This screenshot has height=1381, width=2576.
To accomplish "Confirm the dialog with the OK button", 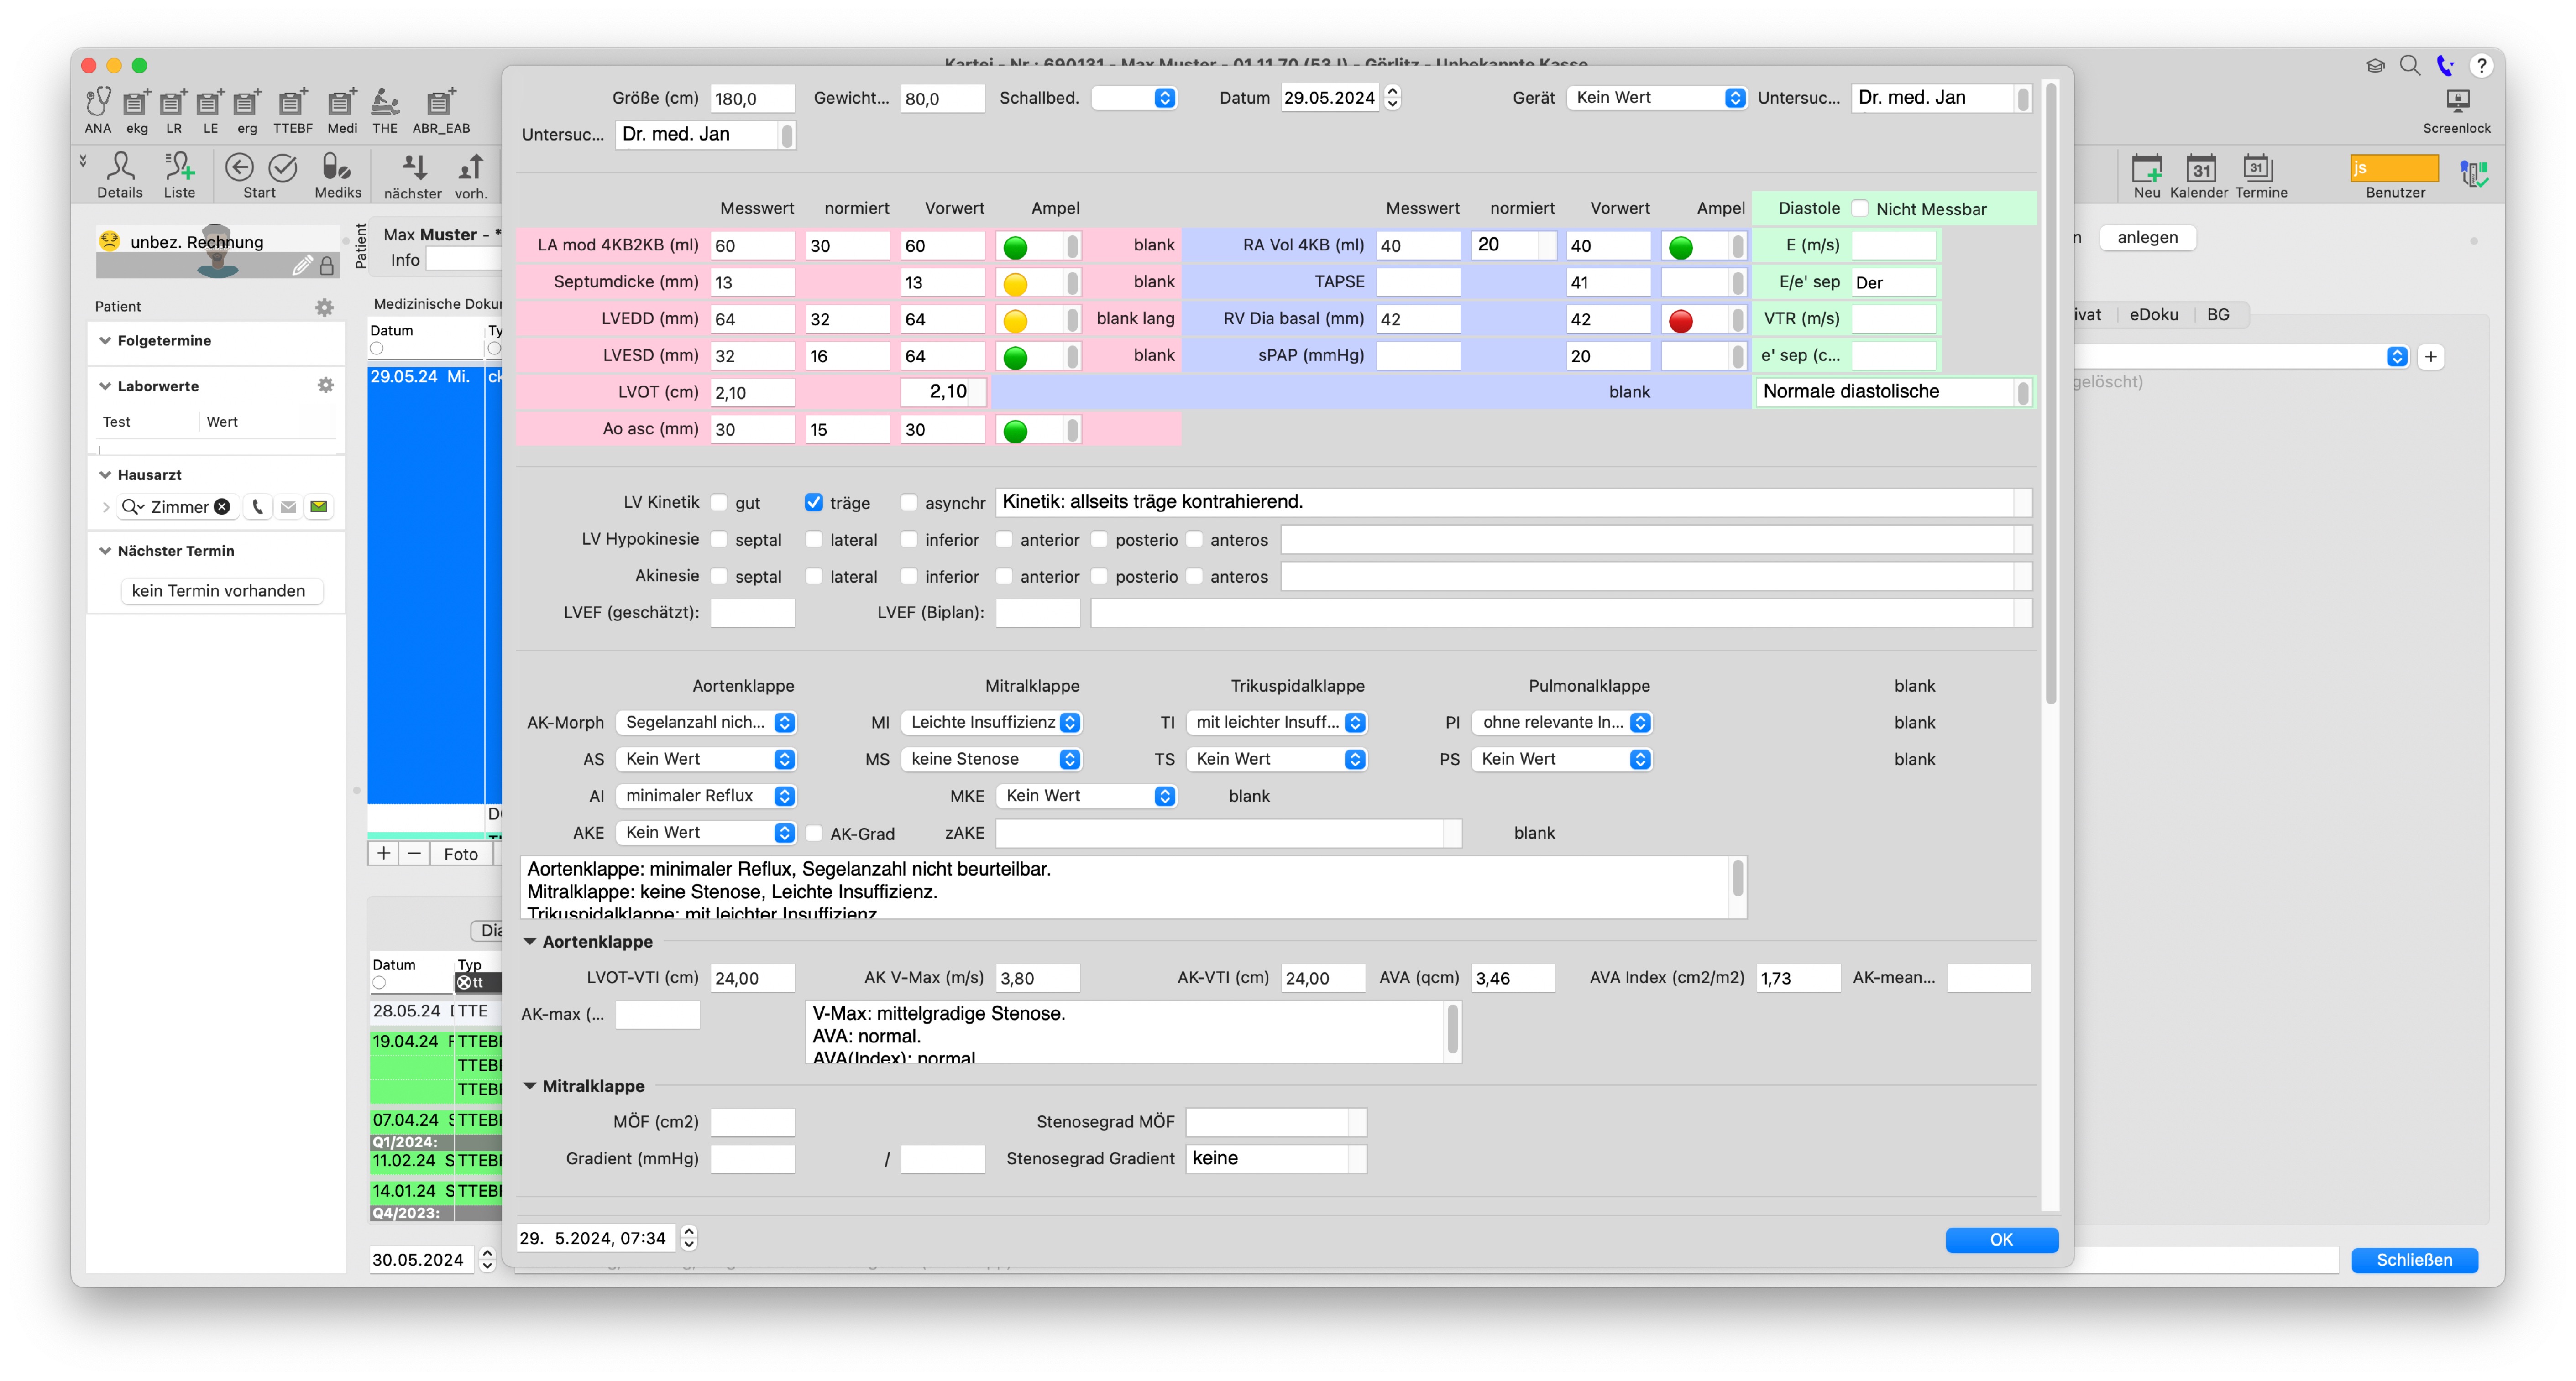I will pos(2001,1239).
